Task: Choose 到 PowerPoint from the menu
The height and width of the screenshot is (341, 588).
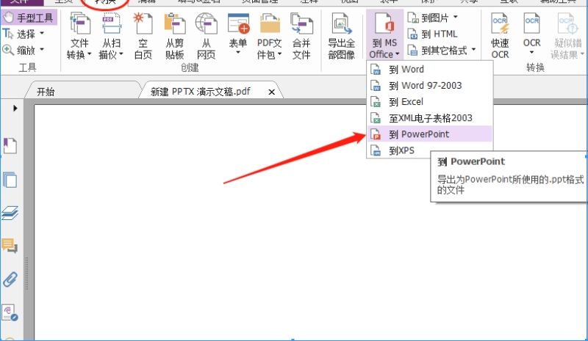Action: [429, 134]
